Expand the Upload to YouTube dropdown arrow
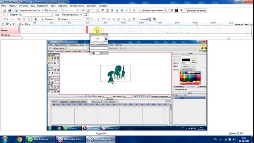This screenshot has width=254, height=143. pyautogui.click(x=43, y=11)
